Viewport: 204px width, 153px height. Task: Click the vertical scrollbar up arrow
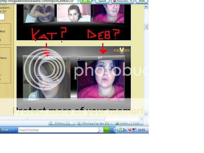tap(146, 7)
